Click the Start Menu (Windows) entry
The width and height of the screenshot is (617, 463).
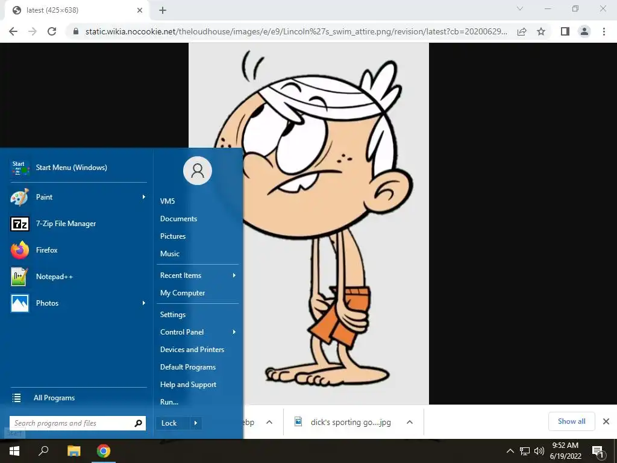[x=78, y=168]
